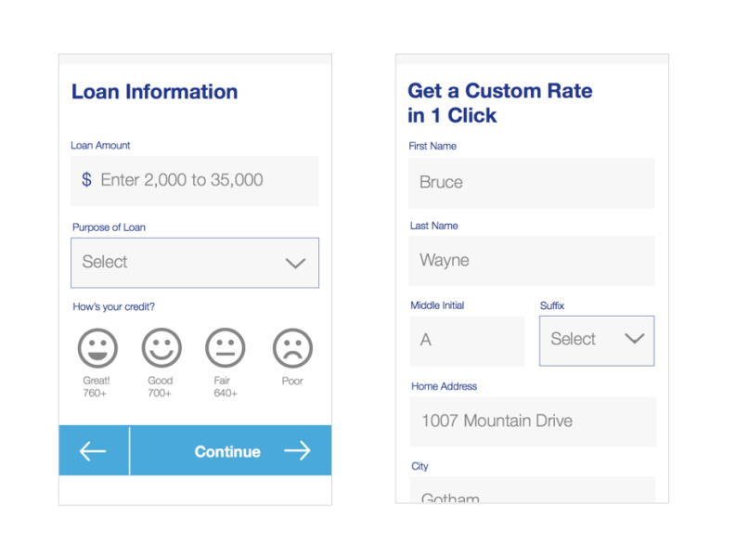Expand the Suffix select dropdown
Screen dimensions: 736x557
click(x=597, y=341)
